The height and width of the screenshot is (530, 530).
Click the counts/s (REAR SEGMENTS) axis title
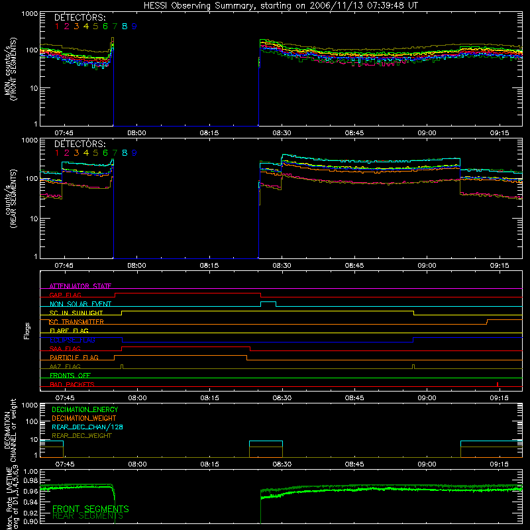pyautogui.click(x=11, y=199)
